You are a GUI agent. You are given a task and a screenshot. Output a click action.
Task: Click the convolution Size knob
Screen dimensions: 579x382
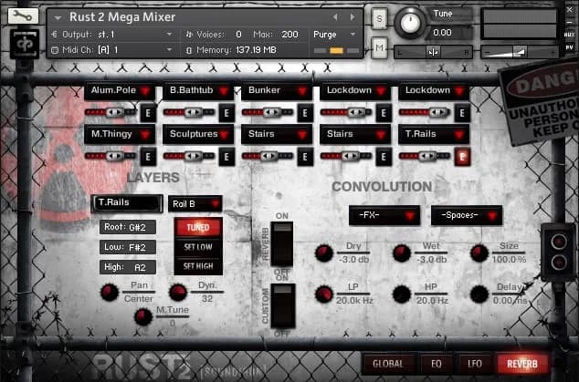tap(479, 253)
